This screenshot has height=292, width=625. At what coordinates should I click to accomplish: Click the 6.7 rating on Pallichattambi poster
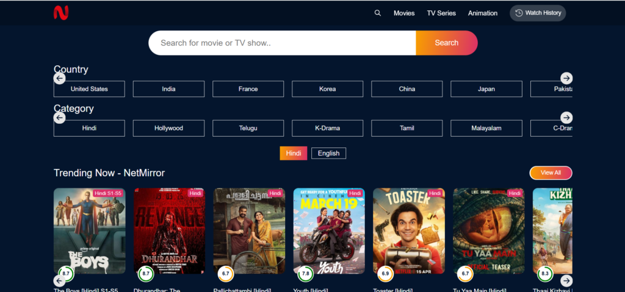coord(226,274)
